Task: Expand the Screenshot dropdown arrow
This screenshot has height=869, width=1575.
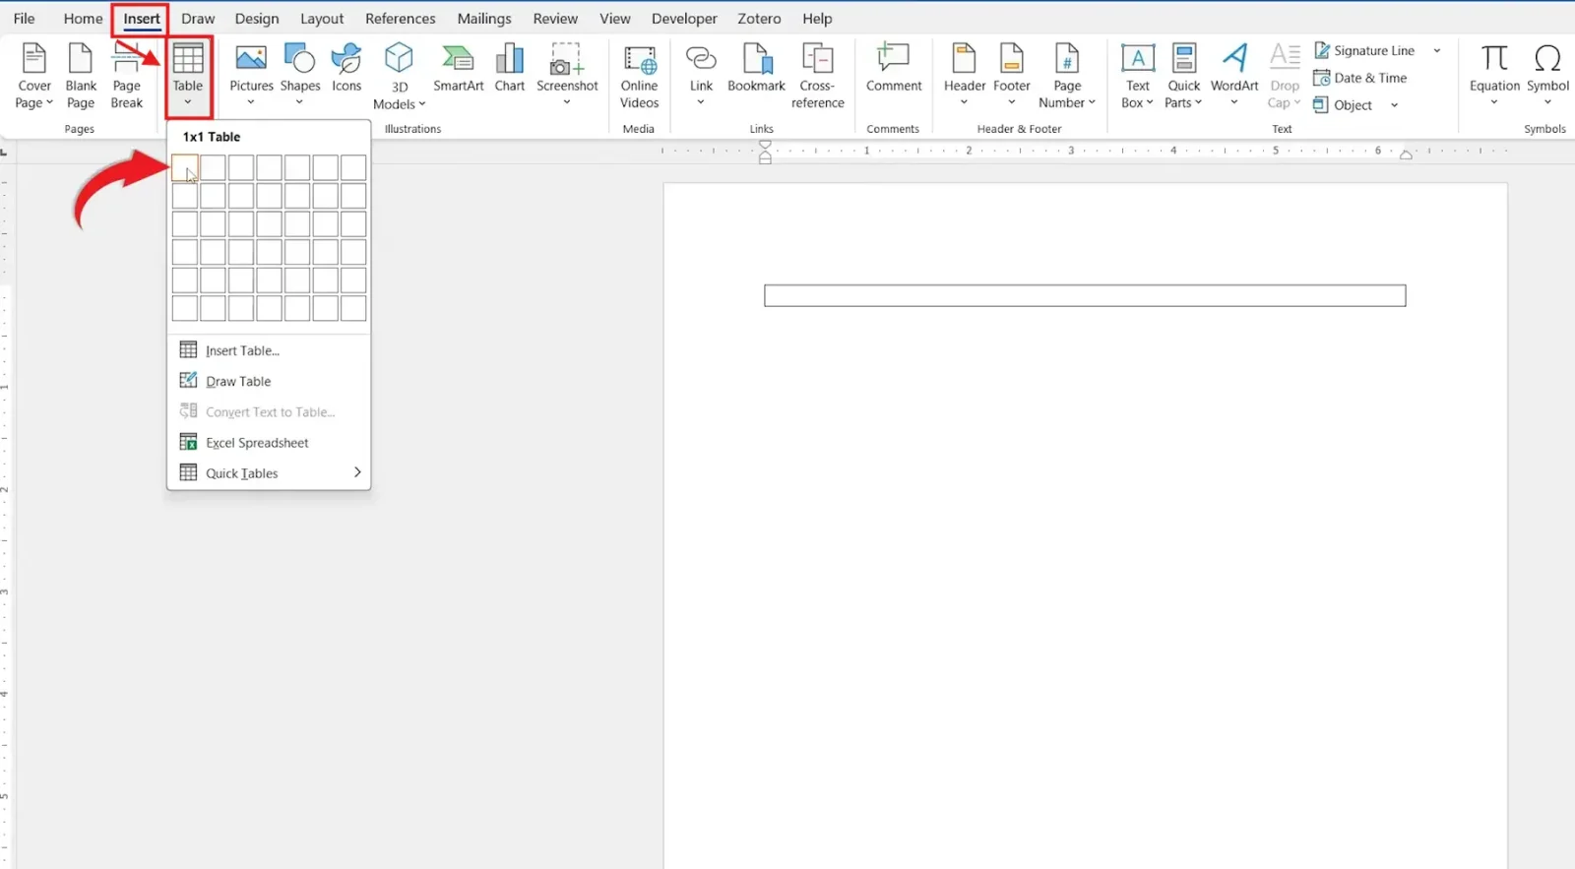Action: pyautogui.click(x=567, y=102)
